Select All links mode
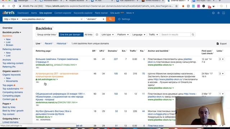 tap(88, 35)
